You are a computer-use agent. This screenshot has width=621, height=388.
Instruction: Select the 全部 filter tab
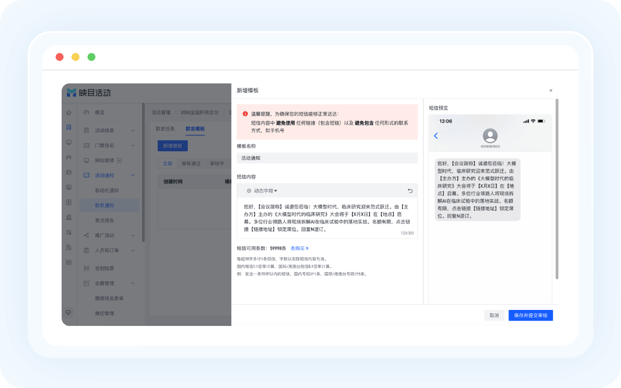pos(167,163)
